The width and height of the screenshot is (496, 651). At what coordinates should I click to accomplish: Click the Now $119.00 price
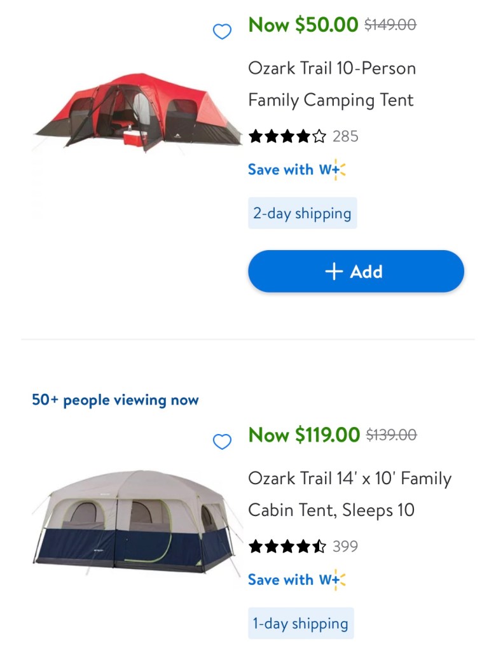coord(304,435)
